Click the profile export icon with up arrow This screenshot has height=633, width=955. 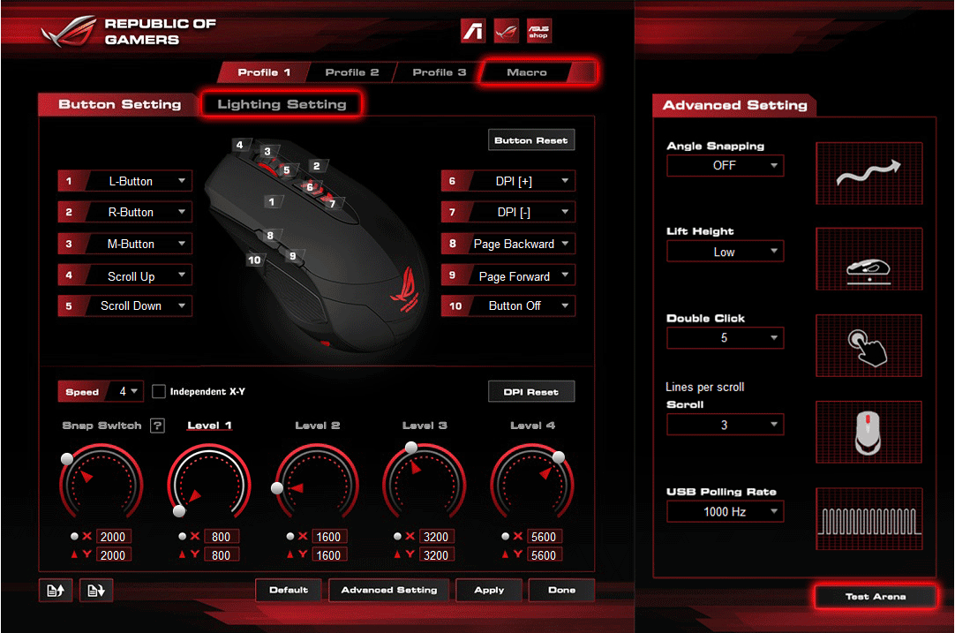(56, 591)
